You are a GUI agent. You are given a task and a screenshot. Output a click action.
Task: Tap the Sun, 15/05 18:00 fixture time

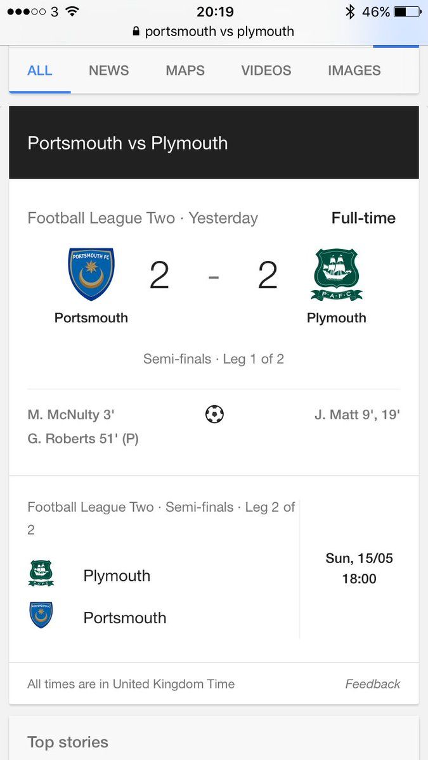coord(359,568)
